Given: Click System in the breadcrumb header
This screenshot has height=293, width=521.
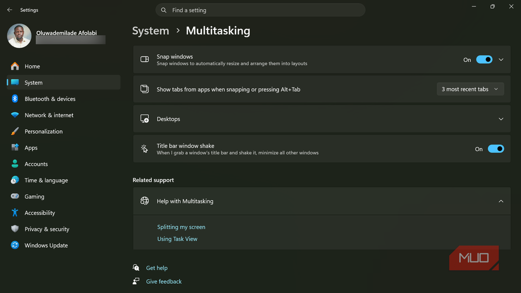Looking at the screenshot, I should click(x=150, y=30).
